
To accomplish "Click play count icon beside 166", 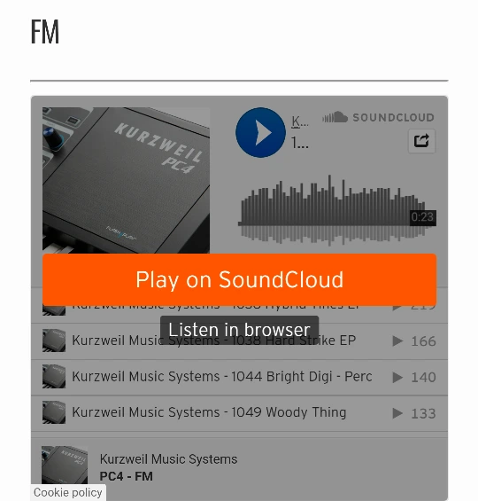I will click(397, 341).
